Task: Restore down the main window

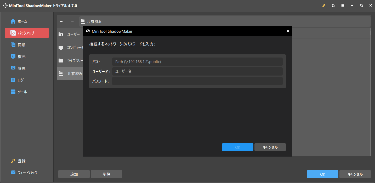Action: click(361, 5)
